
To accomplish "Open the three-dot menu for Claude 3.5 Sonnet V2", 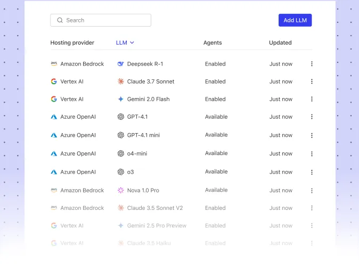I will [x=312, y=208].
